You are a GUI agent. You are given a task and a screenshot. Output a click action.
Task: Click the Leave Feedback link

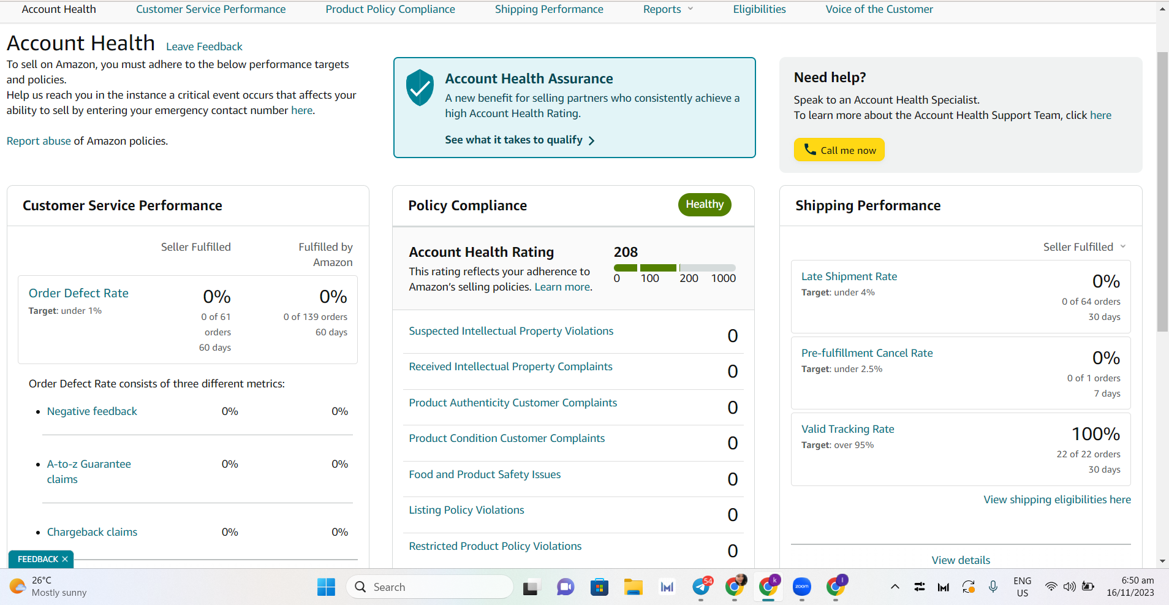pyautogui.click(x=204, y=47)
